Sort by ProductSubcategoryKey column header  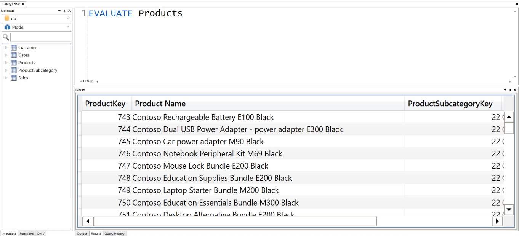(x=453, y=104)
